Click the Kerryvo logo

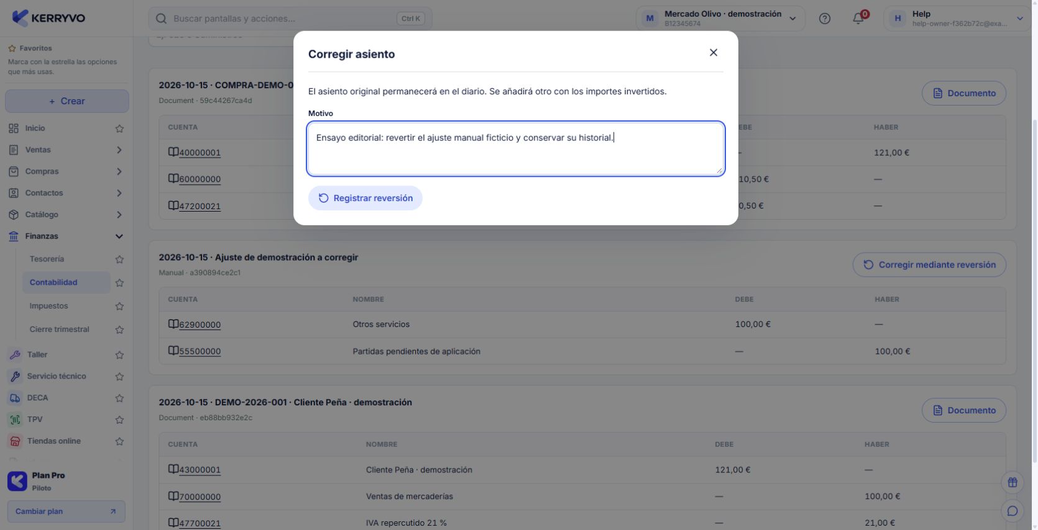point(48,18)
